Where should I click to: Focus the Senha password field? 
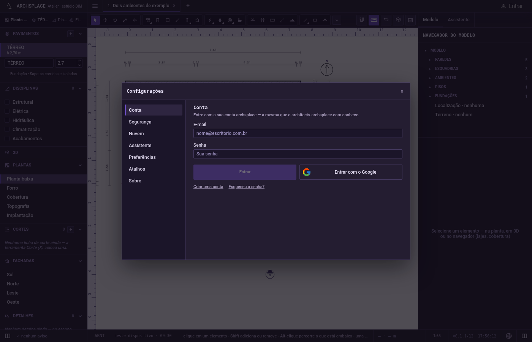pyautogui.click(x=298, y=154)
